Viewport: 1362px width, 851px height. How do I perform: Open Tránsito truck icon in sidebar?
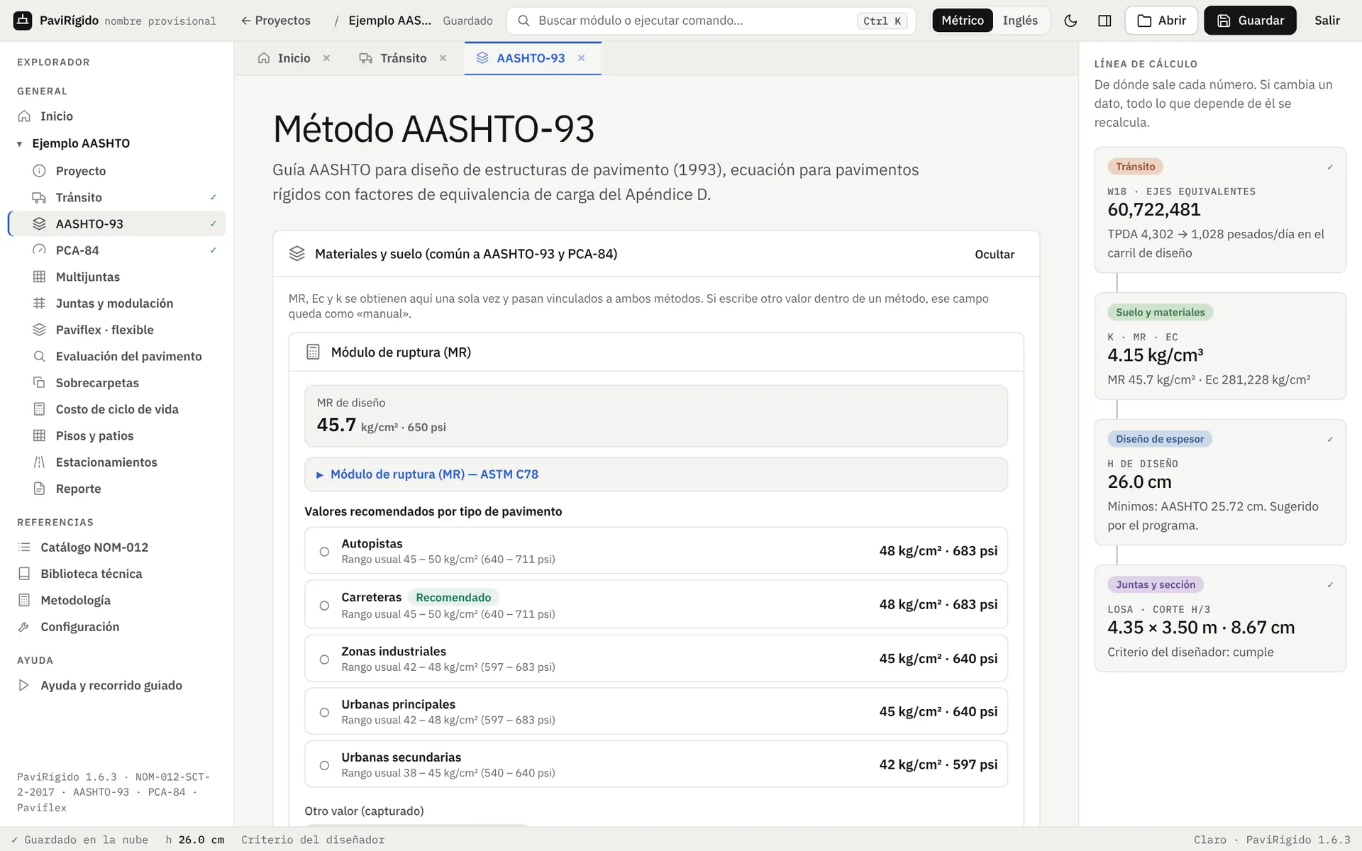tap(39, 197)
